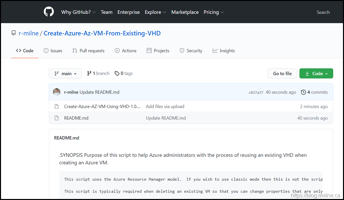
Task: Click r-milne author name in latest commit
Action: click(x=71, y=92)
